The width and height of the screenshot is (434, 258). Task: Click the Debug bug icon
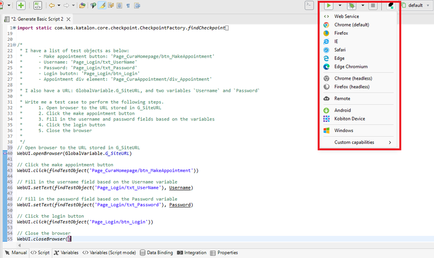coord(352,6)
